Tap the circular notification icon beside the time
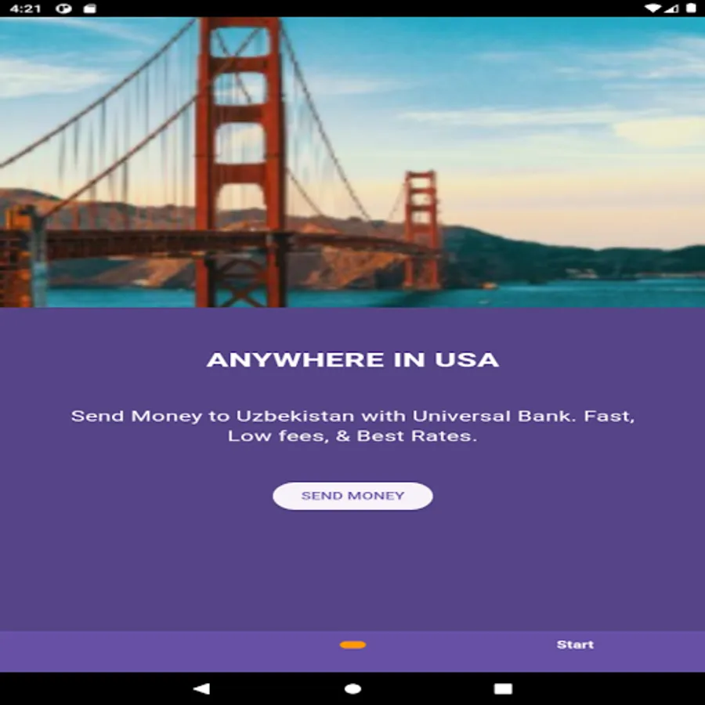The image size is (705, 705). click(x=64, y=8)
